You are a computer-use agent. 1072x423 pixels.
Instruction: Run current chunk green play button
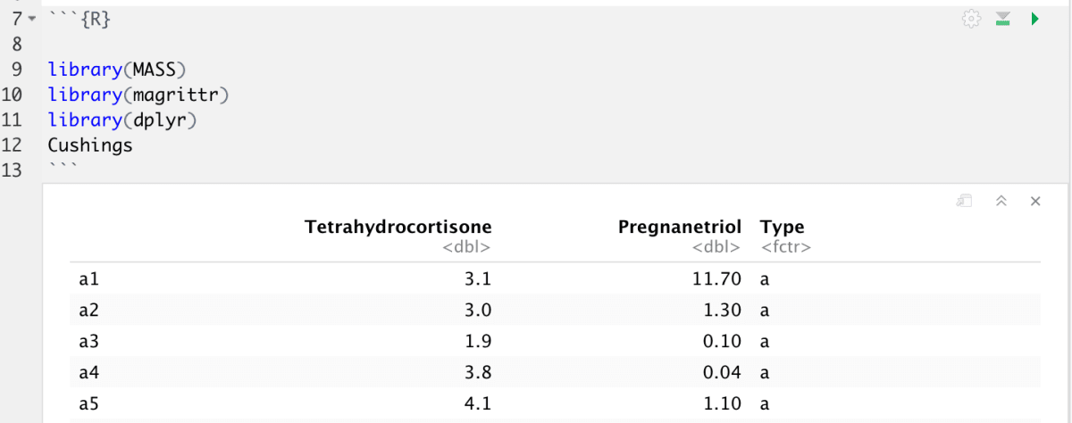[x=1034, y=19]
